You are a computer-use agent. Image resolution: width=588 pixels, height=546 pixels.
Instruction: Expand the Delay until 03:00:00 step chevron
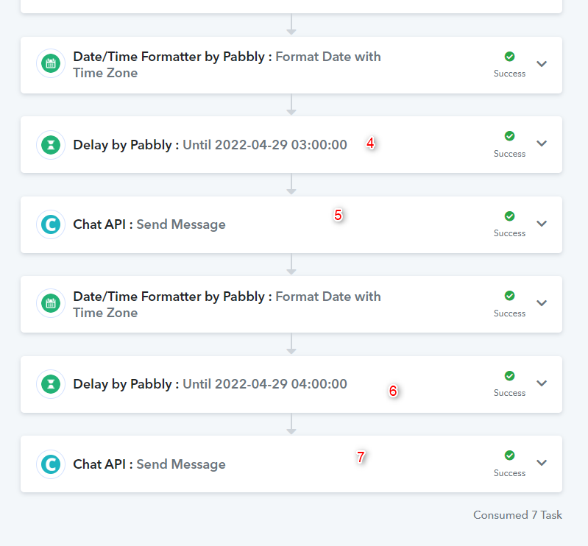tap(542, 143)
